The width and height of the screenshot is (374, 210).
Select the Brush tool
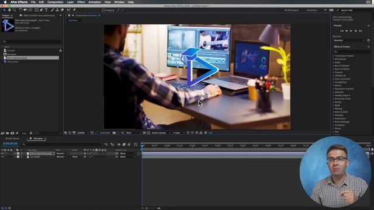click(53, 10)
